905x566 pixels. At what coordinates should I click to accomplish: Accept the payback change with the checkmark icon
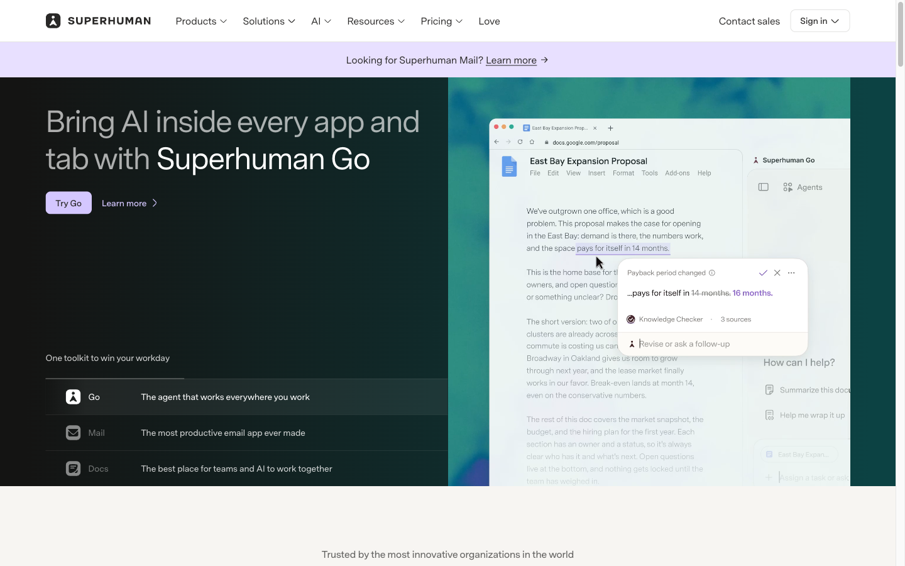(x=763, y=273)
